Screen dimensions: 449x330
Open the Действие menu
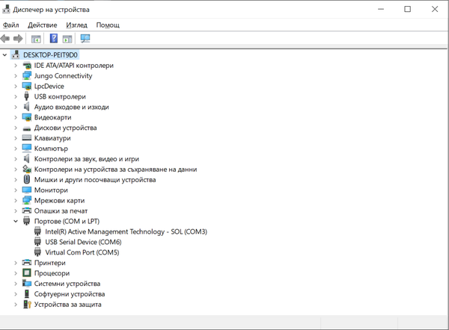pos(43,25)
